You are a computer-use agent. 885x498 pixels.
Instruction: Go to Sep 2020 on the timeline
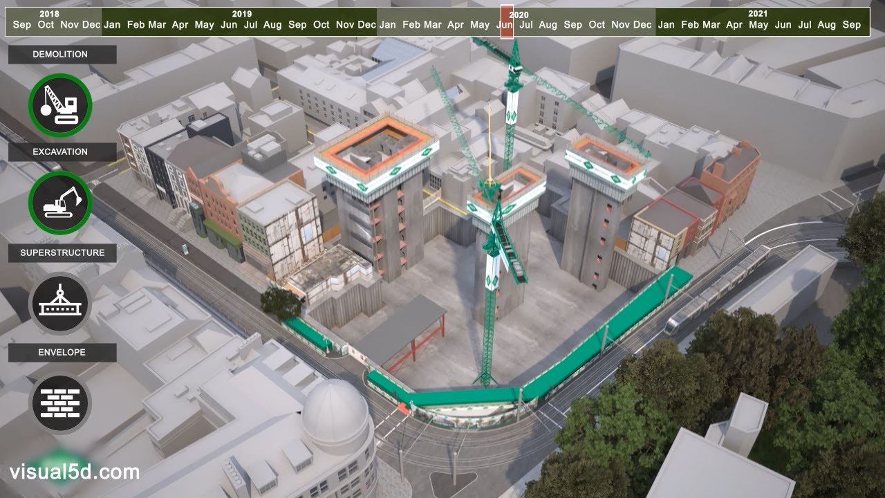(x=573, y=25)
